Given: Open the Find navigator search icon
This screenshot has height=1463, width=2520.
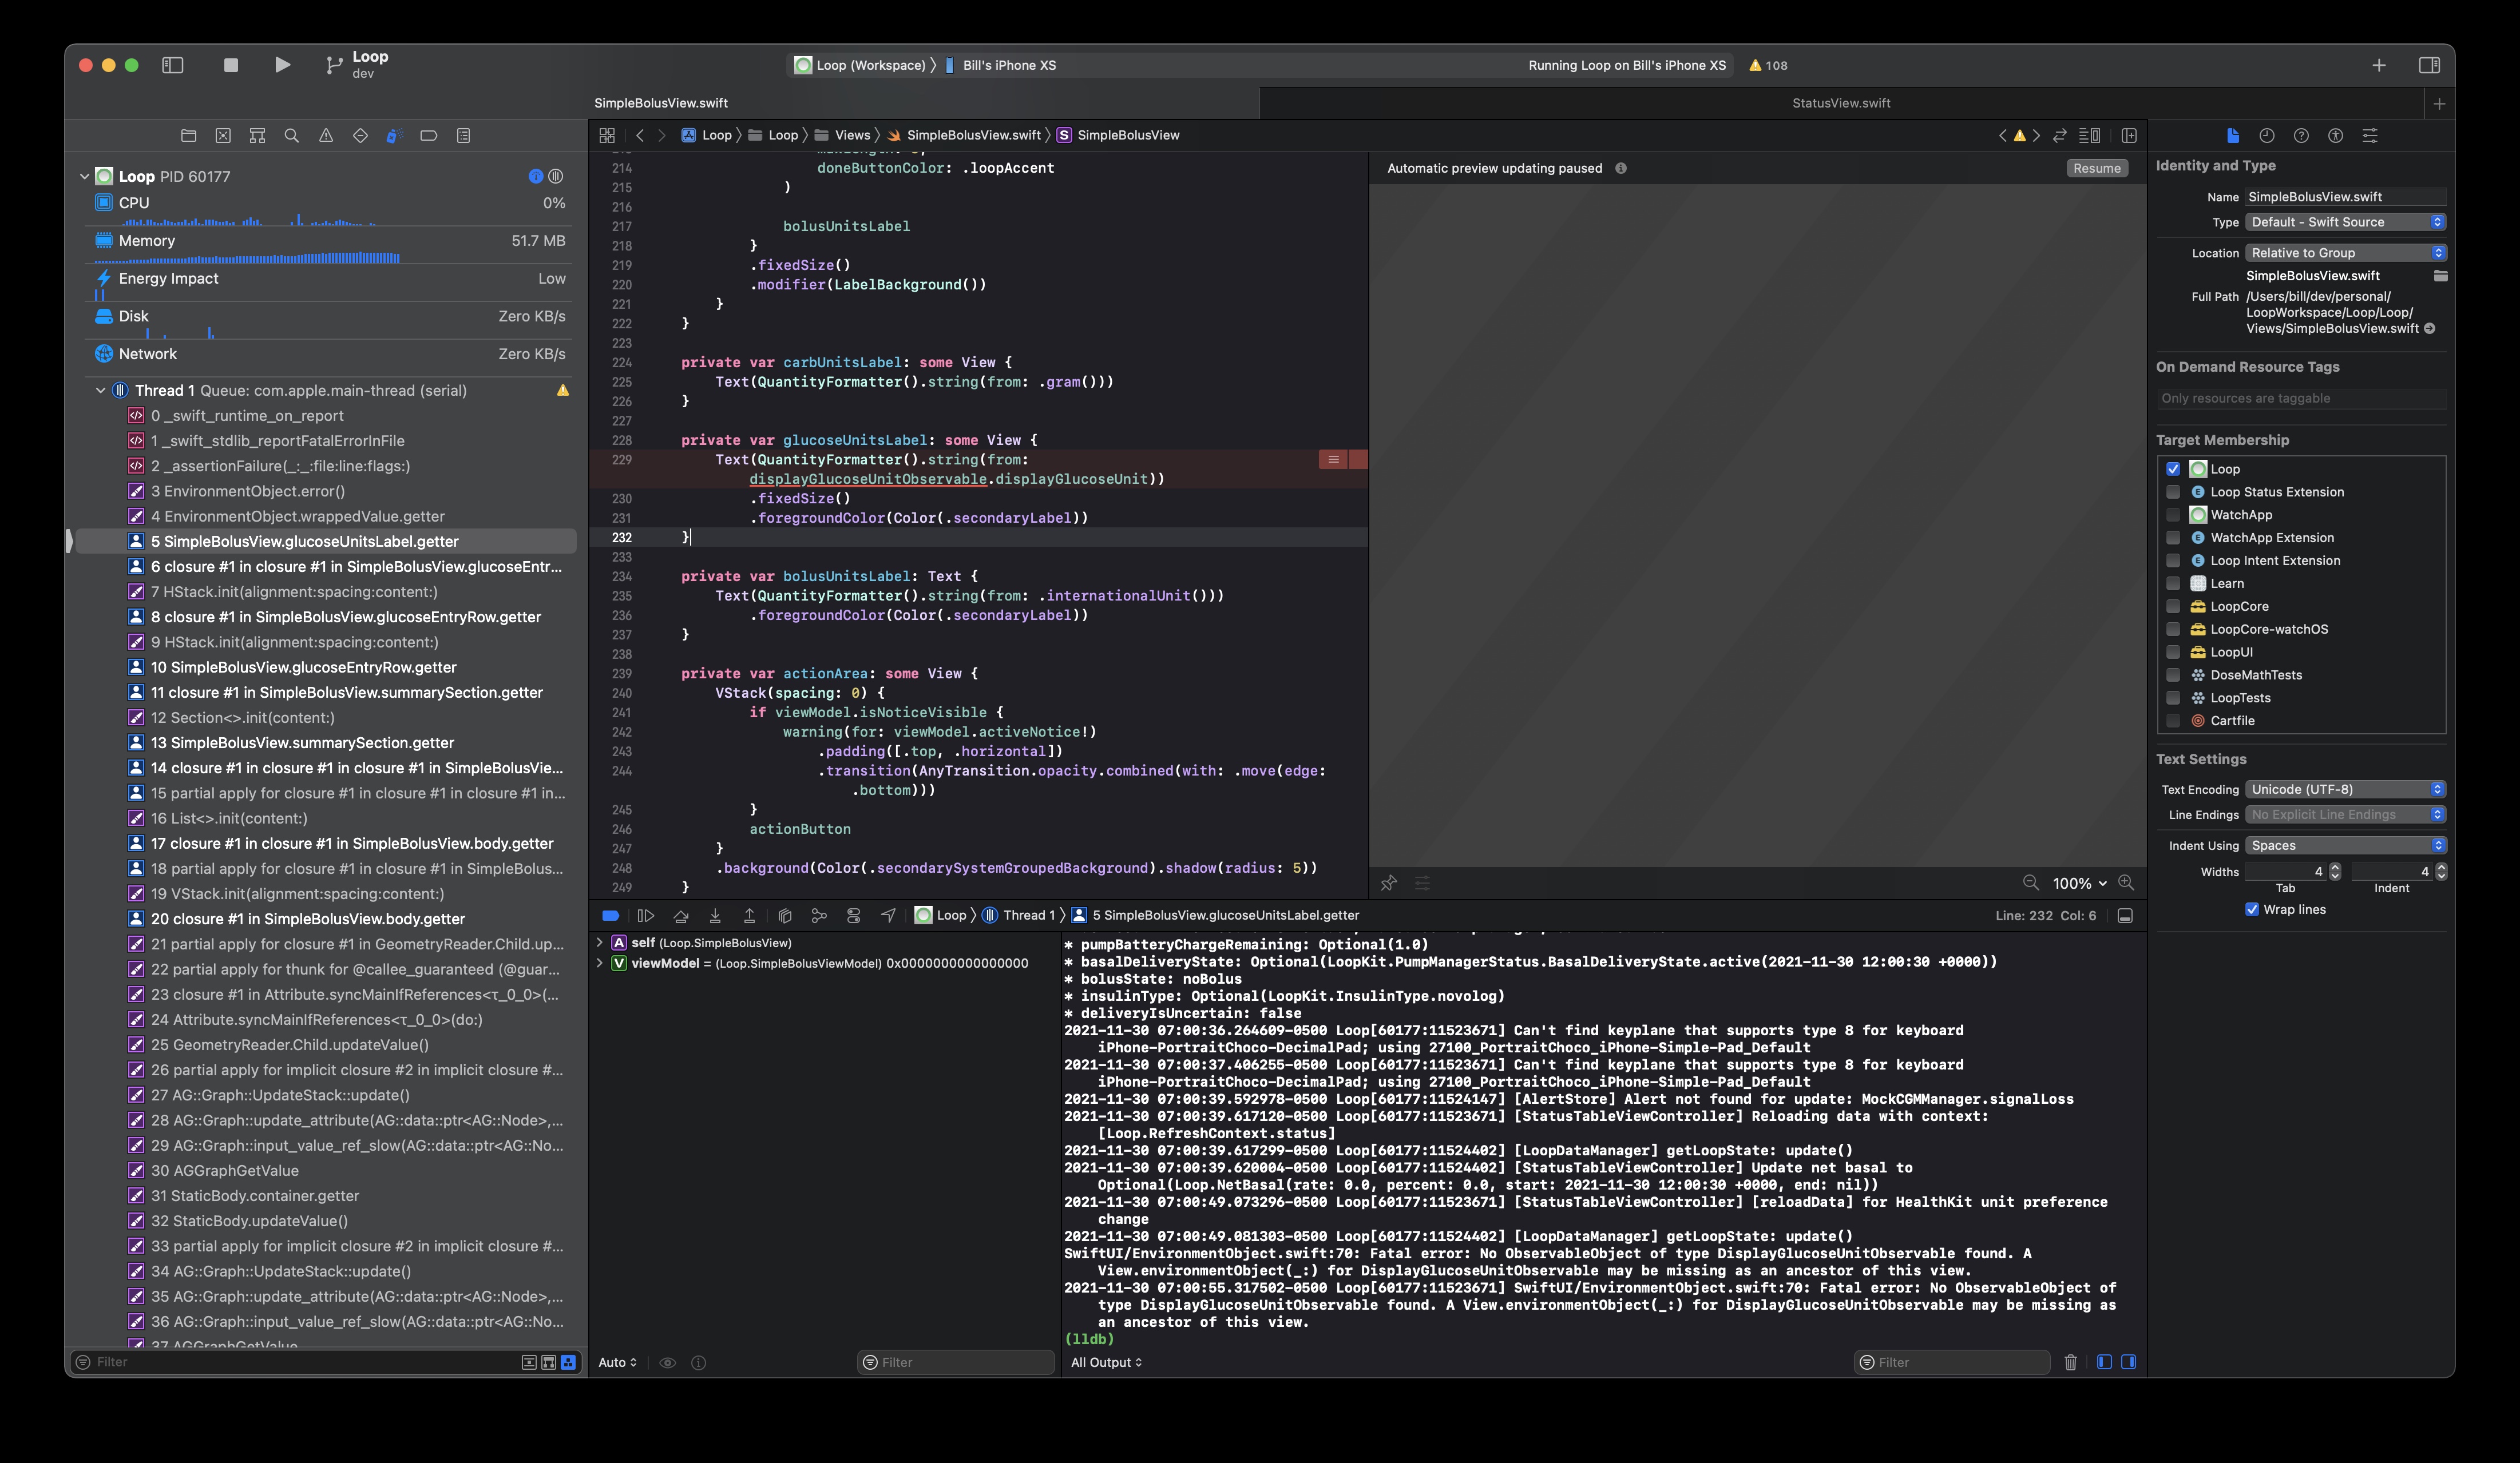Looking at the screenshot, I should pos(291,135).
